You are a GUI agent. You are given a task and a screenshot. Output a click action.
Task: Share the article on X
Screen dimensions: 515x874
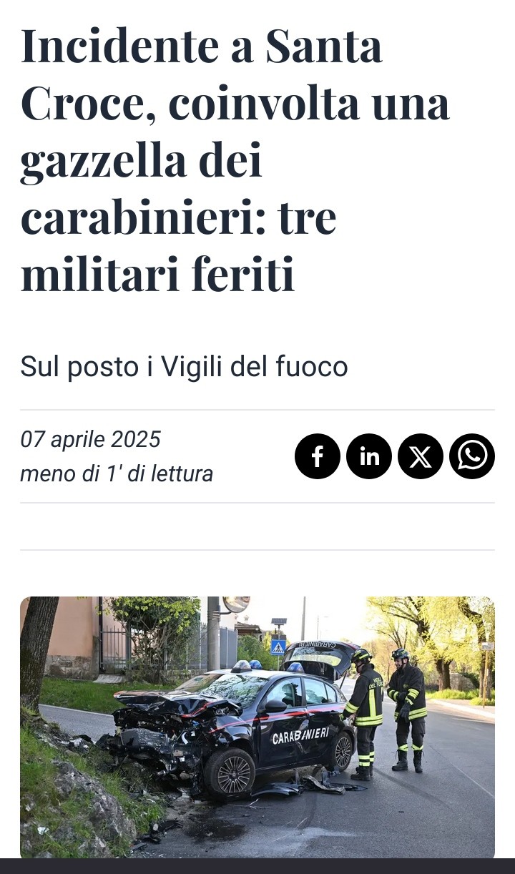(421, 456)
